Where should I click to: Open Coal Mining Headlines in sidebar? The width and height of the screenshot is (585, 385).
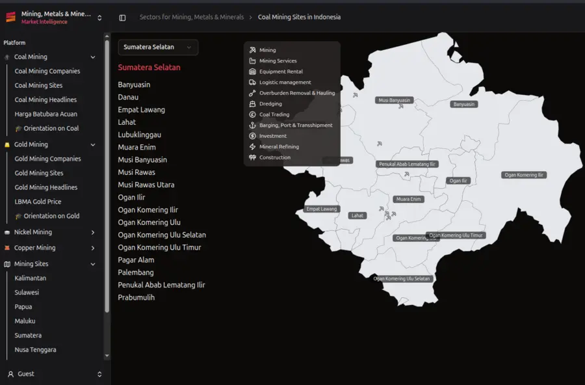[x=45, y=100]
